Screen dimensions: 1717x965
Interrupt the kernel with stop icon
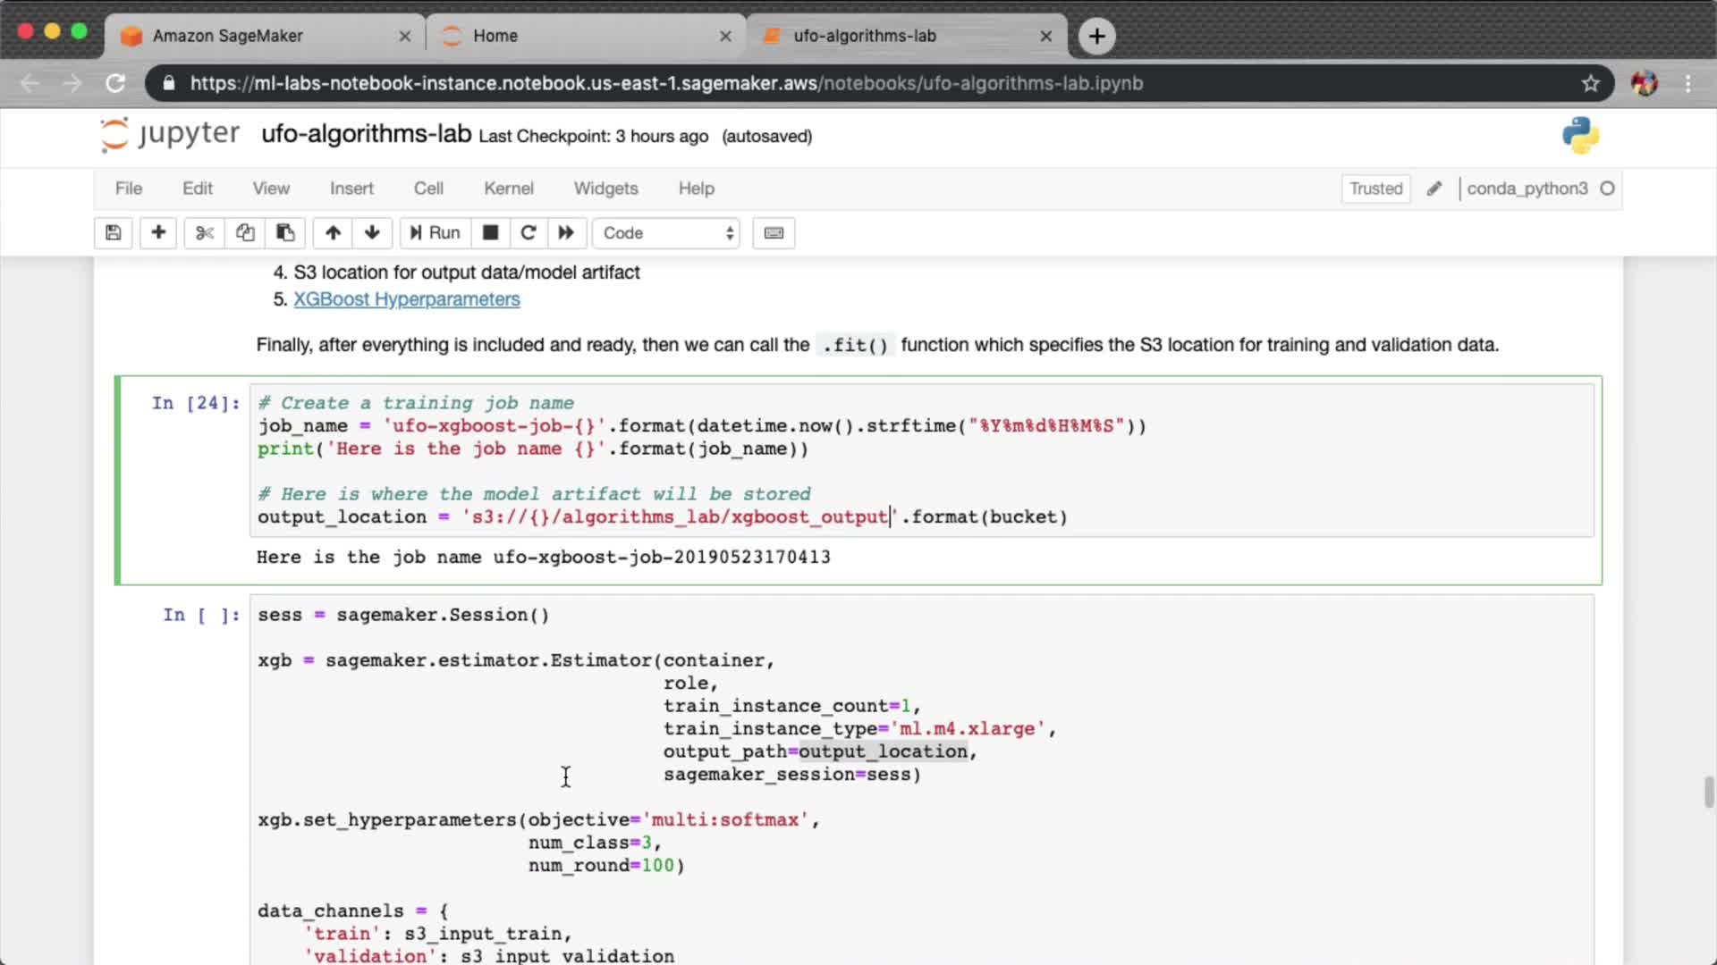[490, 233]
